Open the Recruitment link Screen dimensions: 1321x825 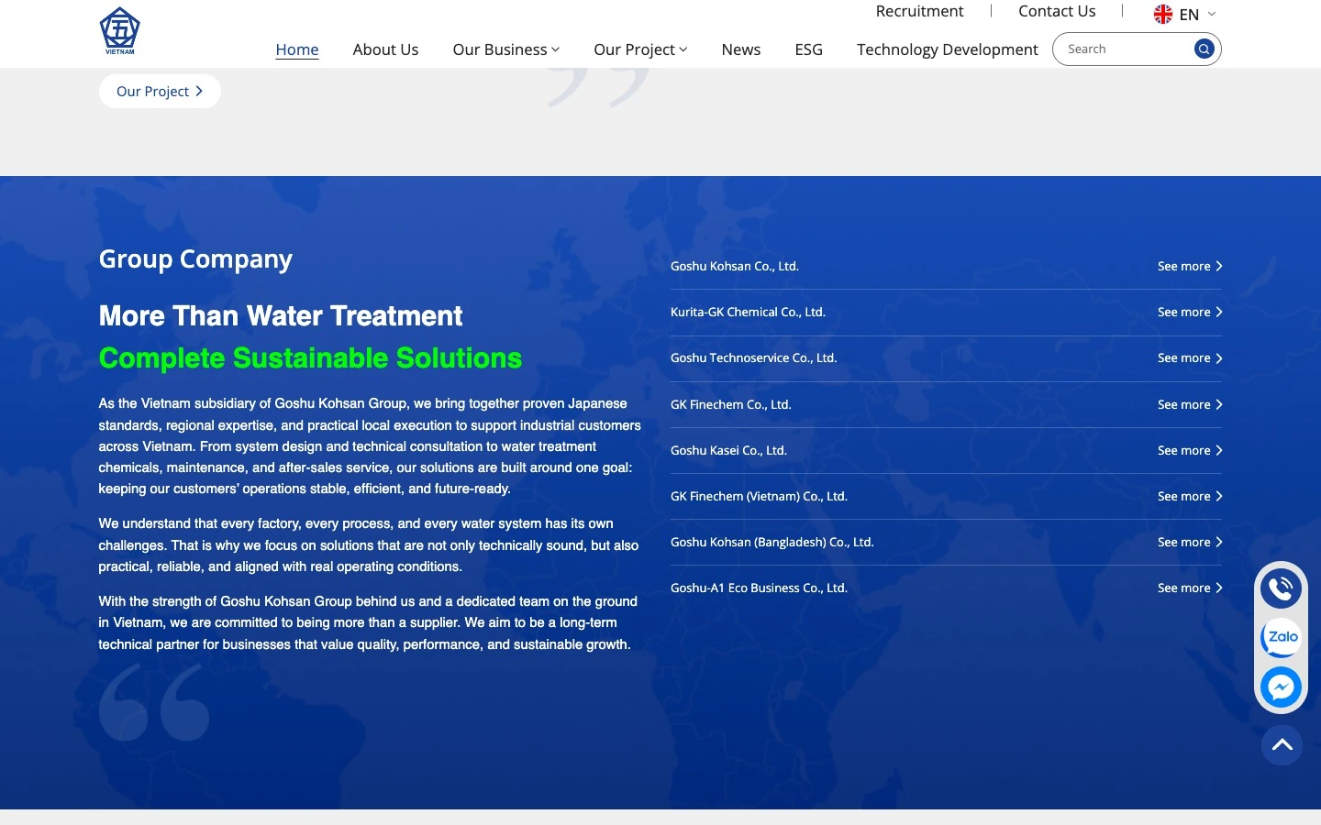pyautogui.click(x=919, y=11)
